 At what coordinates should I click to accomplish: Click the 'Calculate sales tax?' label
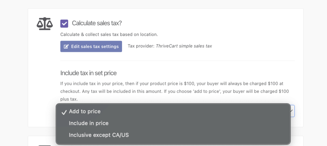point(97,23)
